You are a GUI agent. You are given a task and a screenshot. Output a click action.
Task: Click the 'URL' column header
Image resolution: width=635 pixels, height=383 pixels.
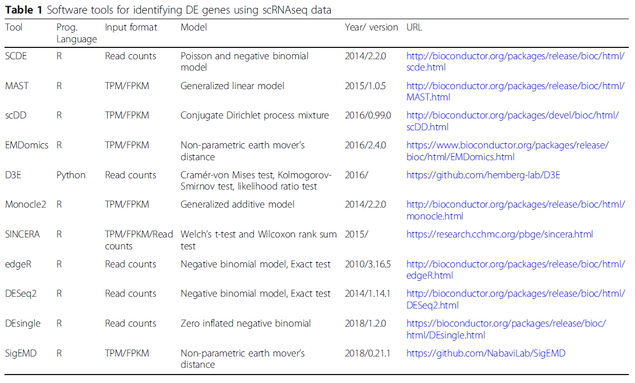414,27
